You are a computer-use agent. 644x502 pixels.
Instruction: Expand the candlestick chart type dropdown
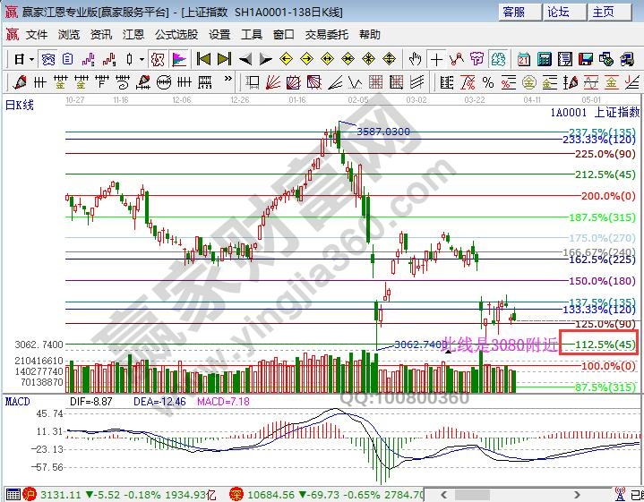pyautogui.click(x=142, y=59)
